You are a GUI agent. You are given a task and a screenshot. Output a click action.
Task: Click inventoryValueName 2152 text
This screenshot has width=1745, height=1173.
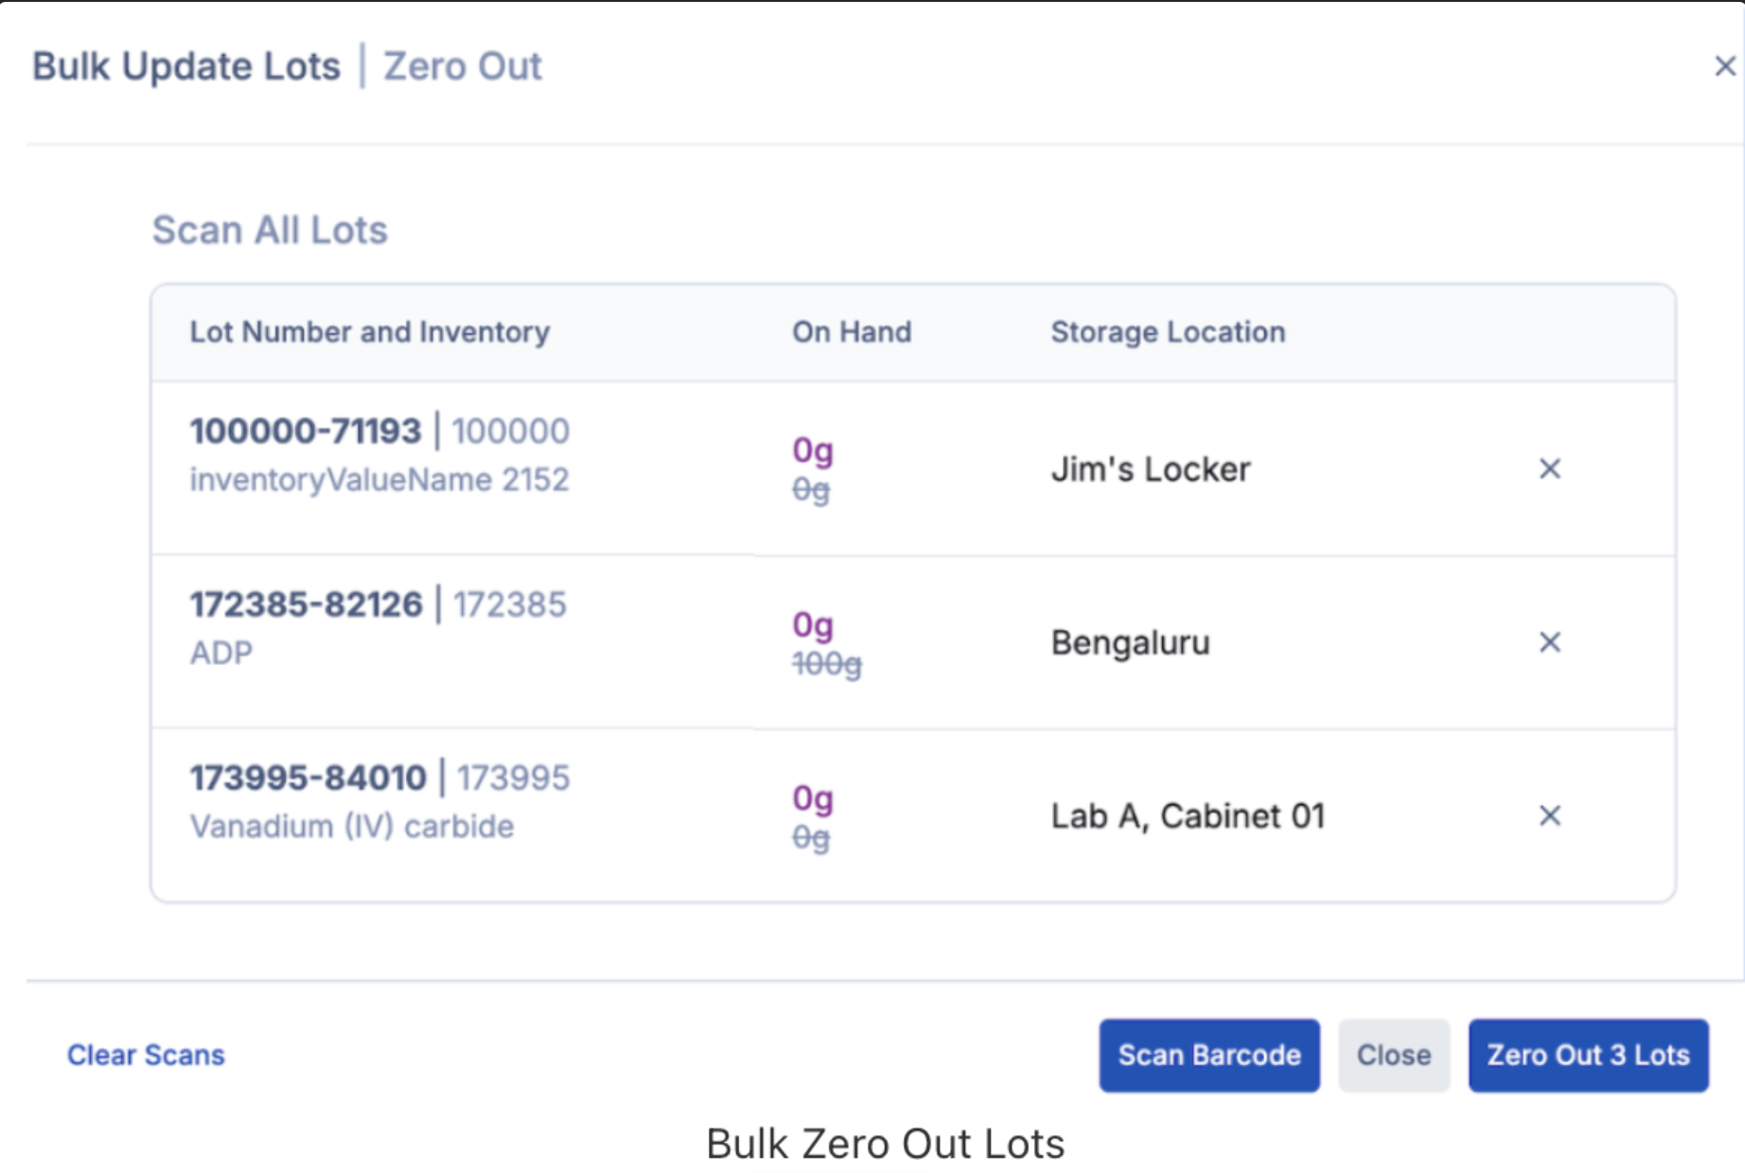[379, 480]
